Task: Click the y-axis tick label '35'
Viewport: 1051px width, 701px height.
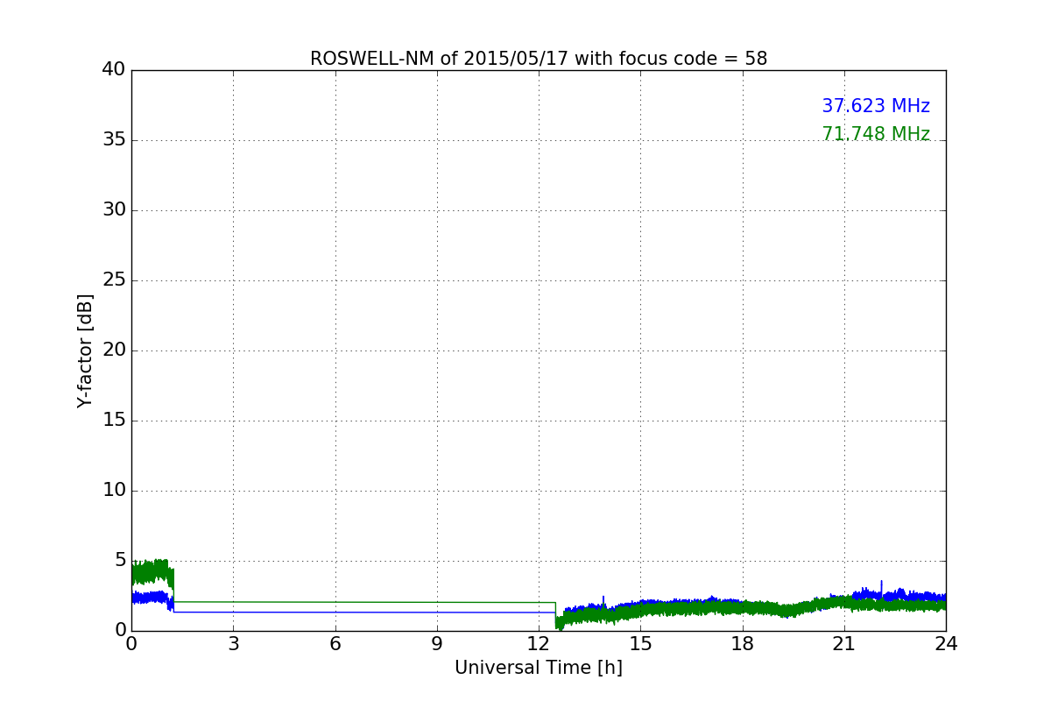Action: point(114,139)
